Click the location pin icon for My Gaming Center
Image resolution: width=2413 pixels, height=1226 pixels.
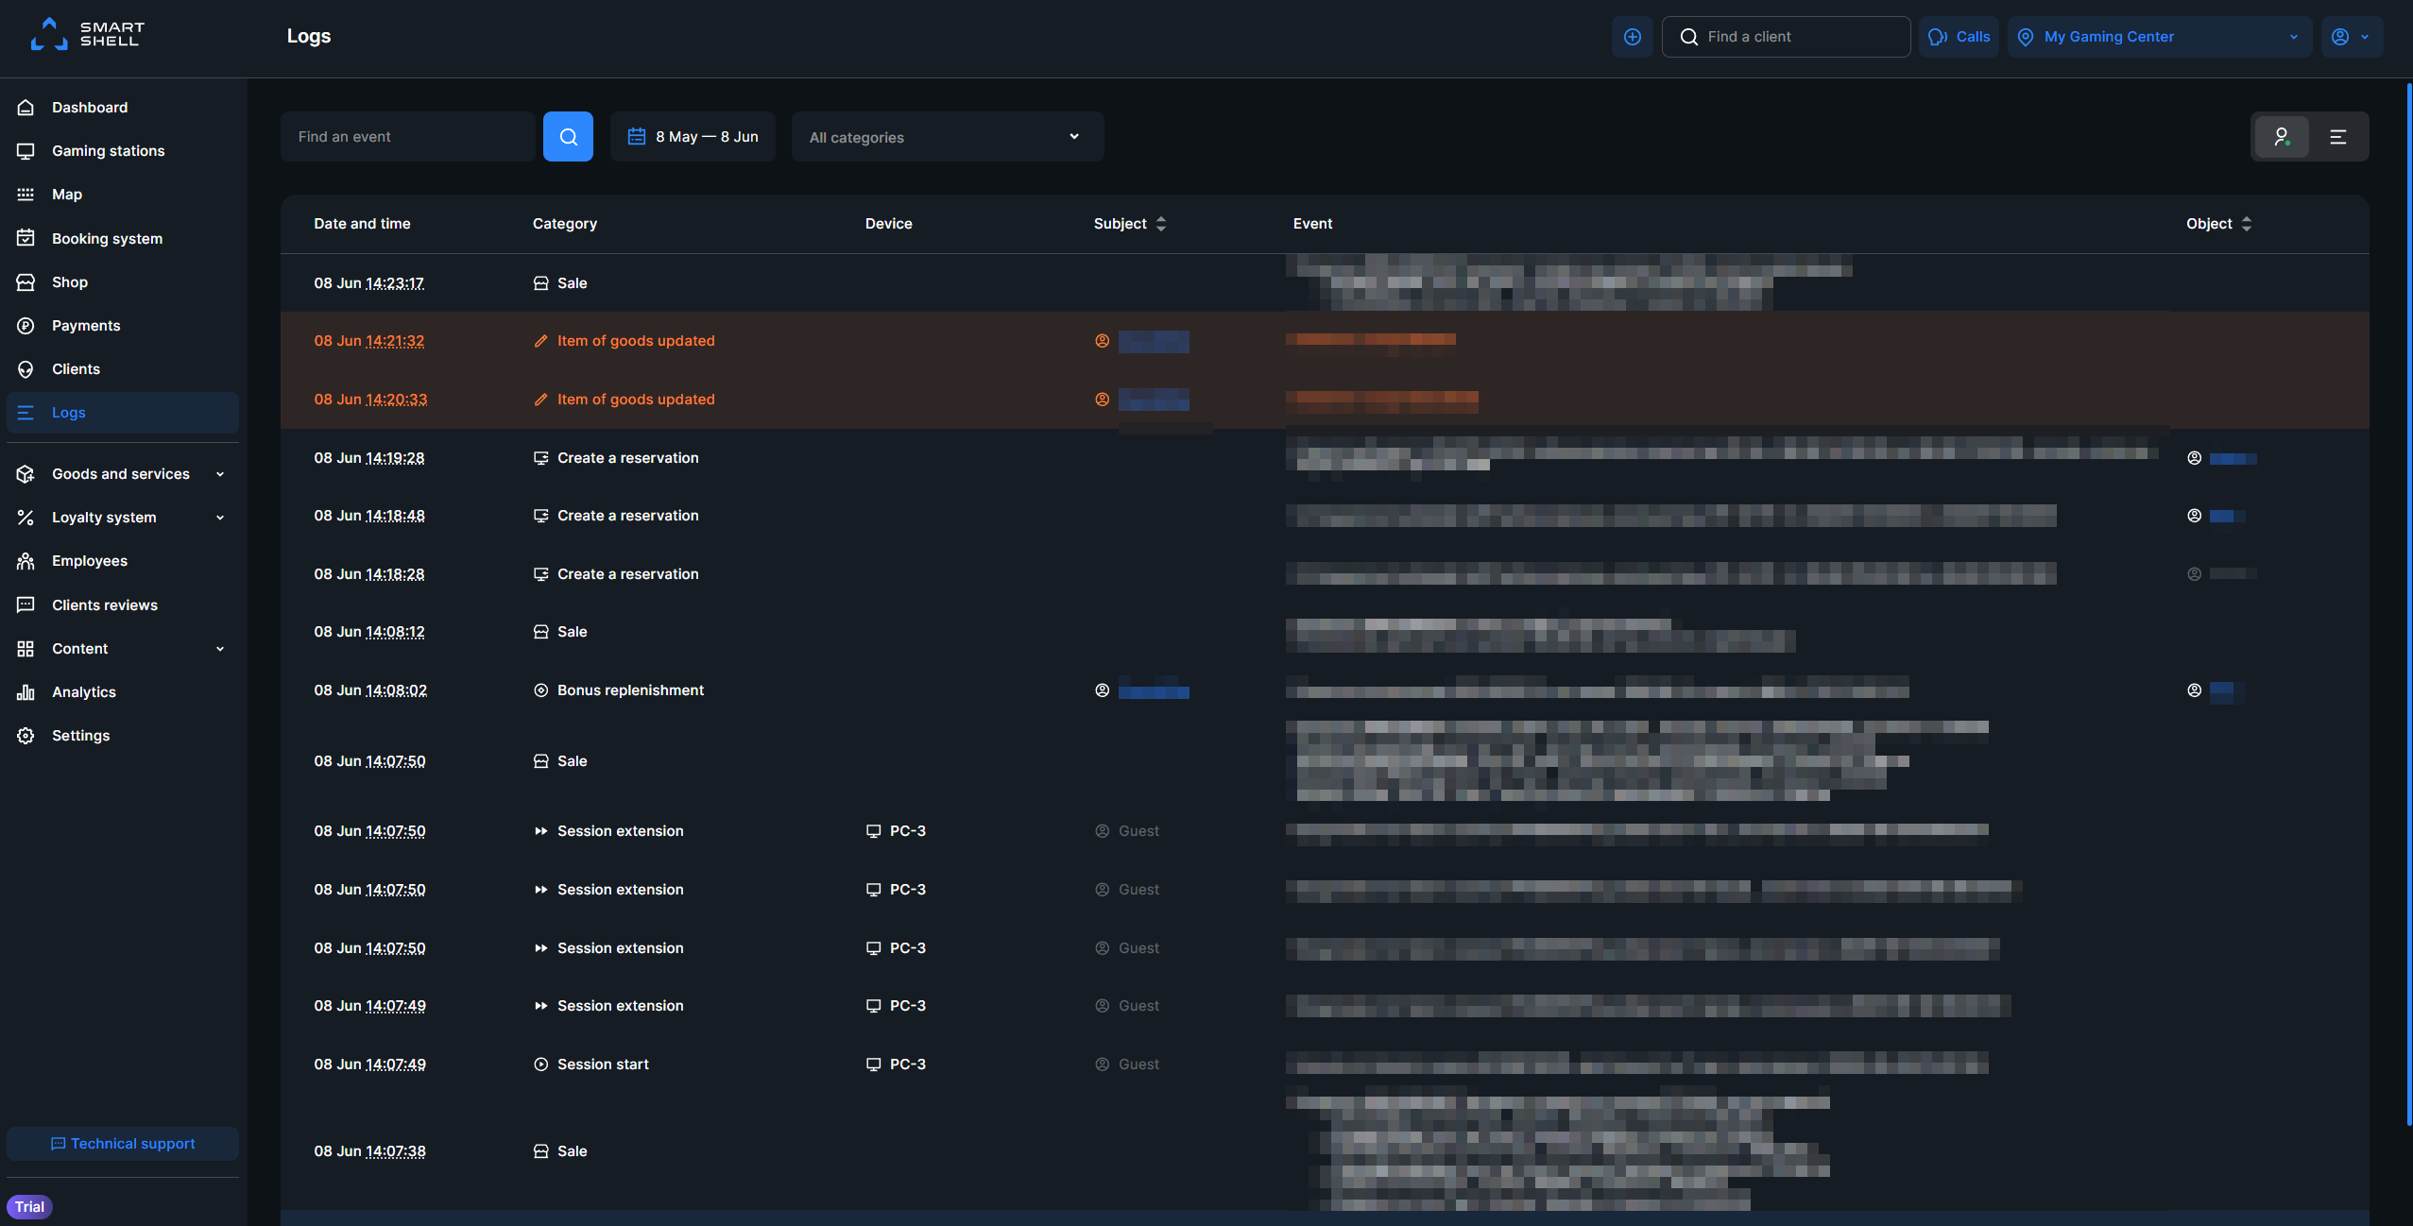click(2026, 37)
